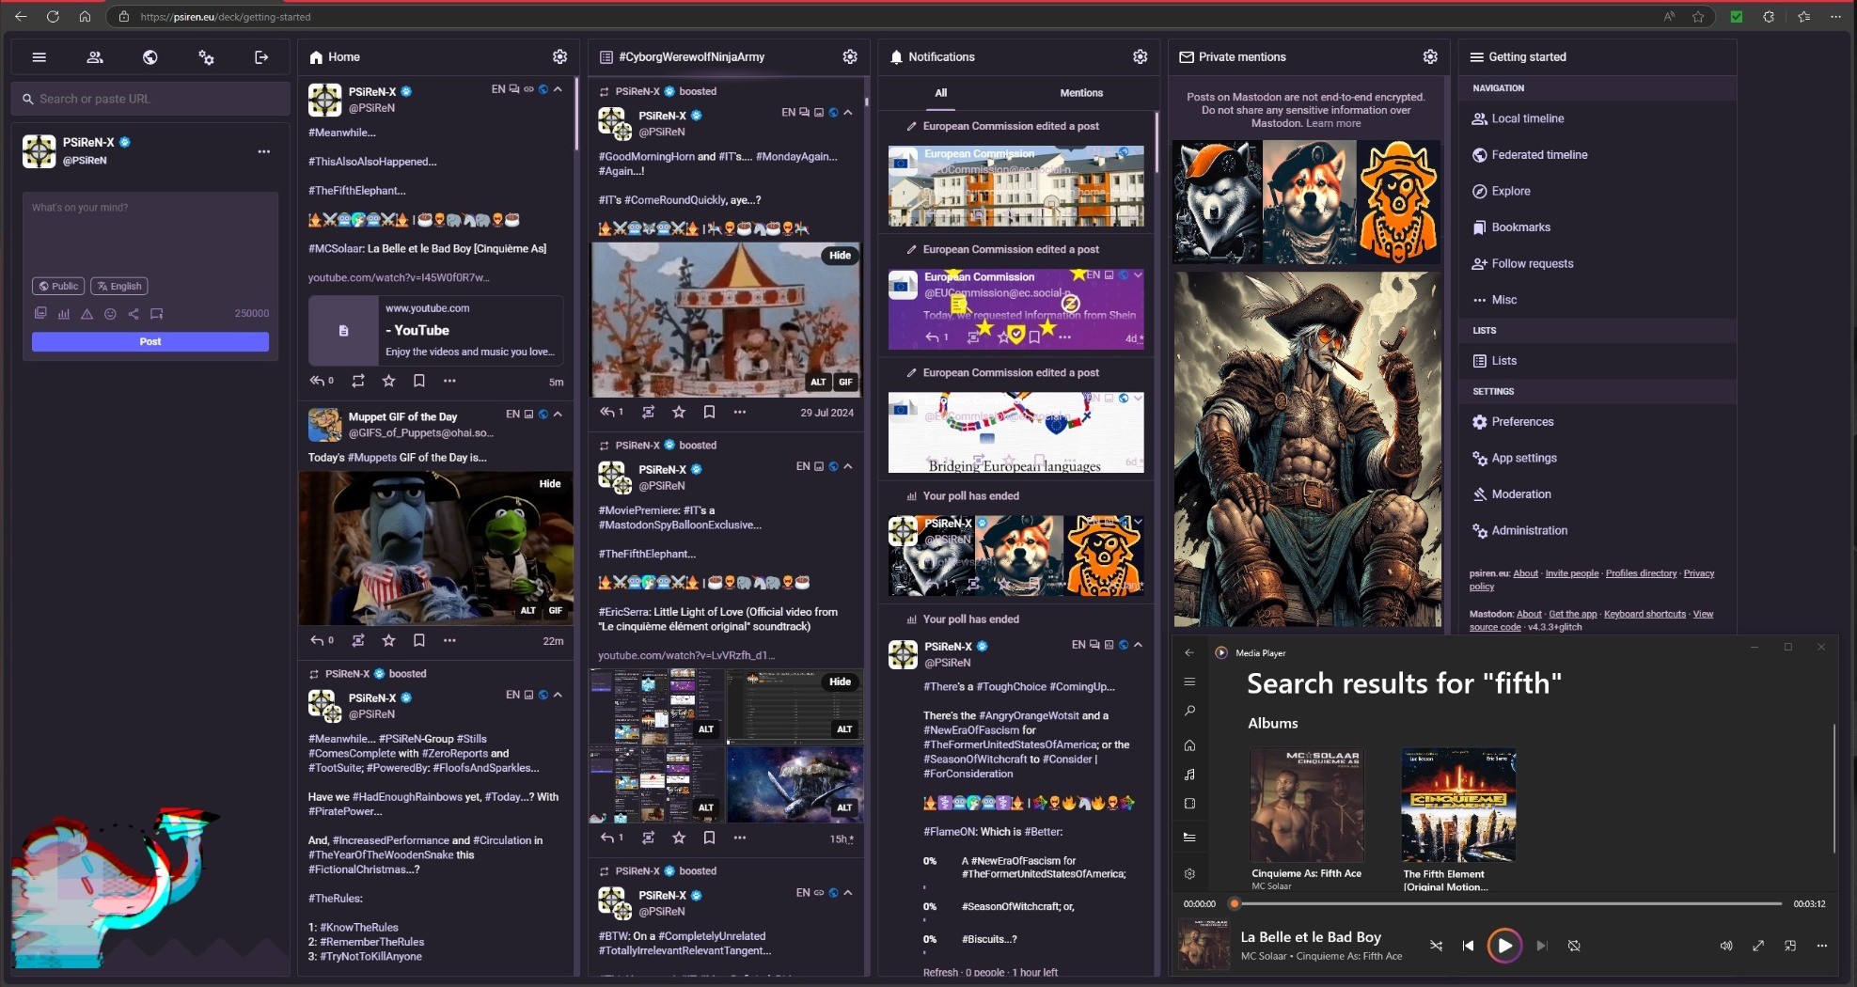The height and width of the screenshot is (987, 1857).
Task: Open the Public visibility dropdown
Action: pos(58,286)
